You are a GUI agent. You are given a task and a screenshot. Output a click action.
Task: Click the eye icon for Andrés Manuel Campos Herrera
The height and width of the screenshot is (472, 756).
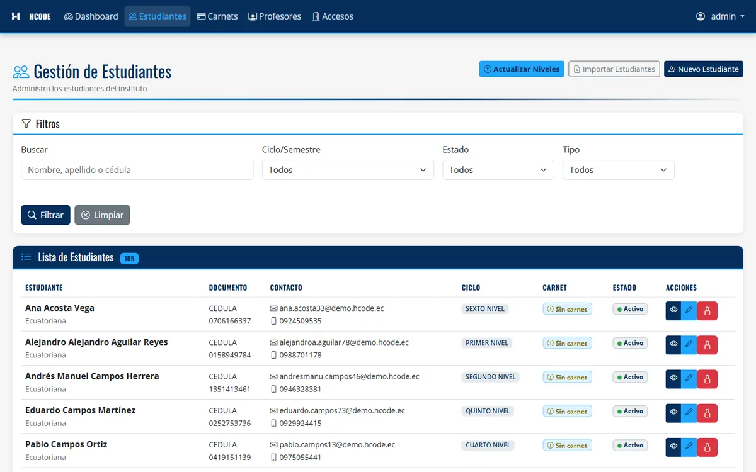click(673, 379)
